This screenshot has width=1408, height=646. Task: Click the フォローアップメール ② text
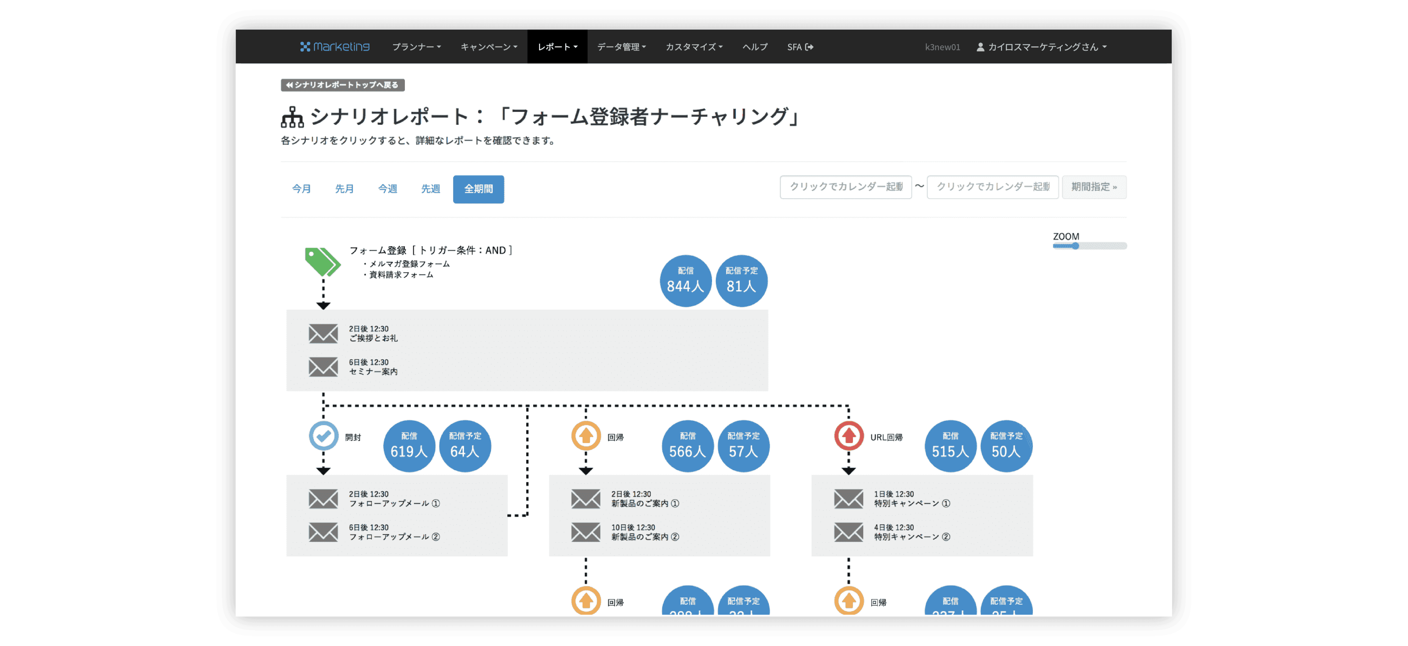[395, 537]
